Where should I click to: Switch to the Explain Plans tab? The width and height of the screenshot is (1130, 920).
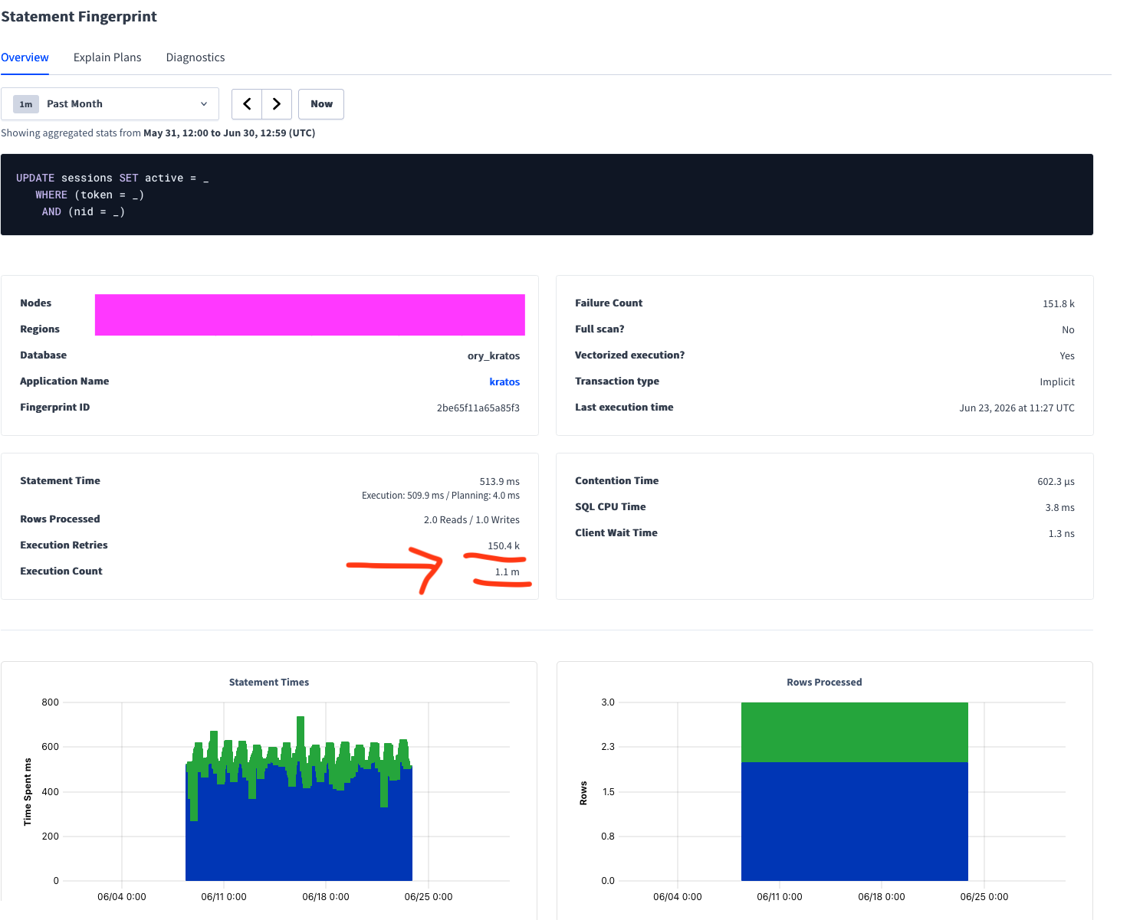(107, 57)
